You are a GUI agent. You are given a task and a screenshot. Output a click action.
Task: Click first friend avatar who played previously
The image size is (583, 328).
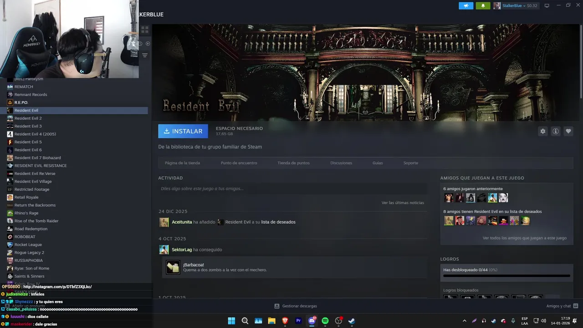449,198
